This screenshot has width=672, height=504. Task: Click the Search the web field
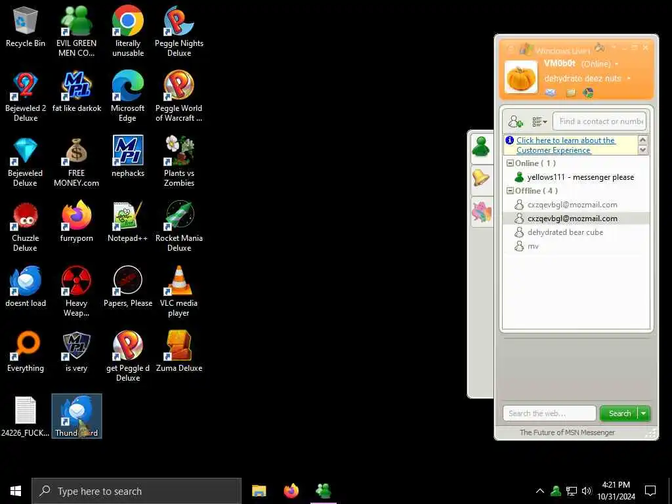click(549, 413)
